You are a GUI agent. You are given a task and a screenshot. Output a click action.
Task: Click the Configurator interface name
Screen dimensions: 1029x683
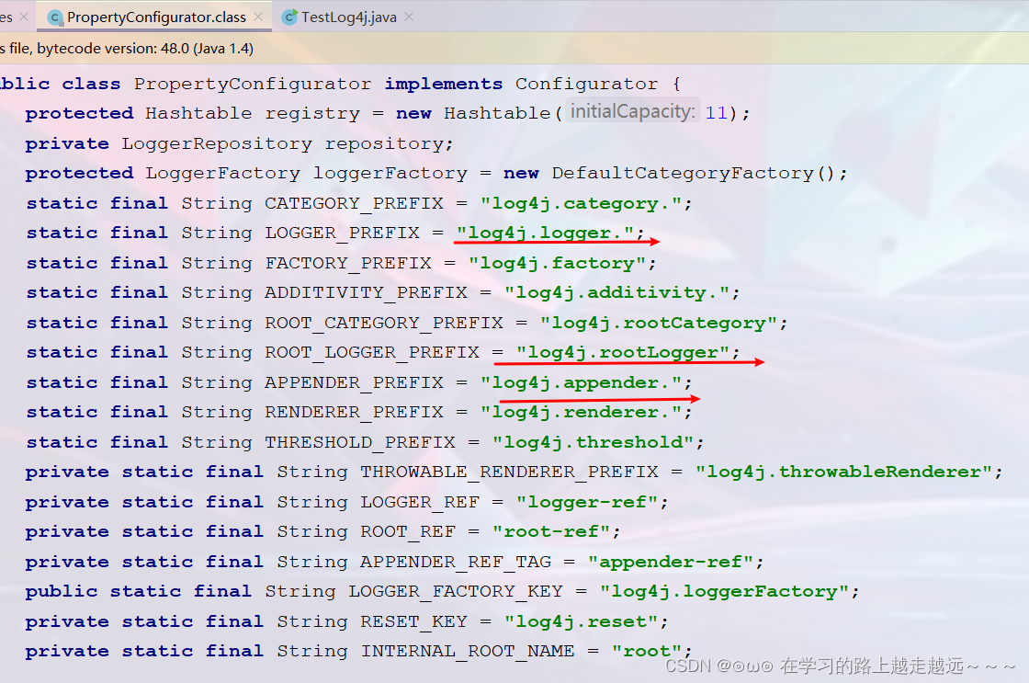(586, 84)
